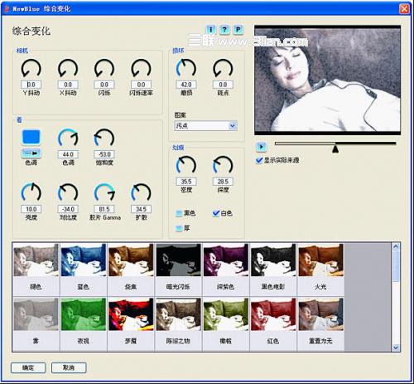Select the 深紫色 preset thumbnail
The width and height of the screenshot is (414, 384).
(226, 260)
